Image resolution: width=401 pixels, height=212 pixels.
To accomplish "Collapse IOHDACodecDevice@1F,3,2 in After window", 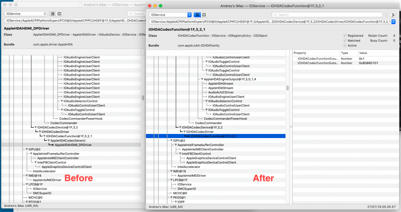I will [180, 127].
